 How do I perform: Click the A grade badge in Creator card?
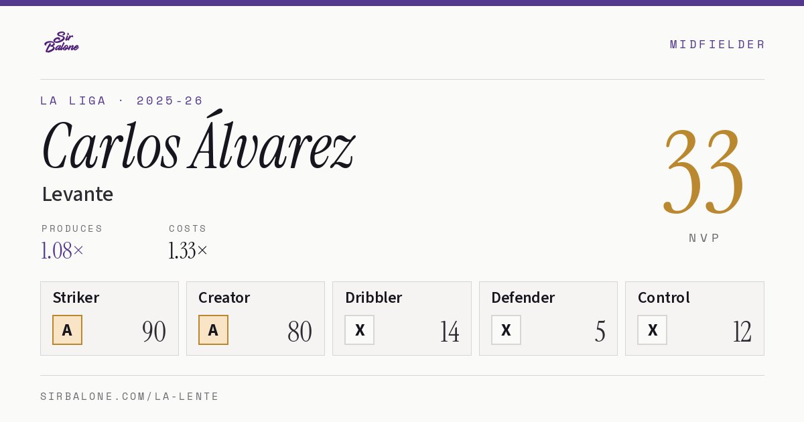click(x=213, y=330)
